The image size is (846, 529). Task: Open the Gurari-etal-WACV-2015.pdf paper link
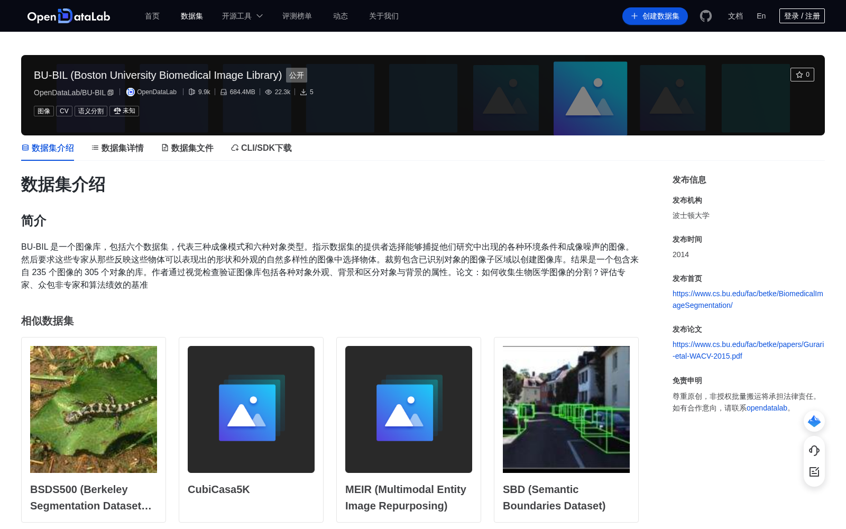click(x=748, y=350)
